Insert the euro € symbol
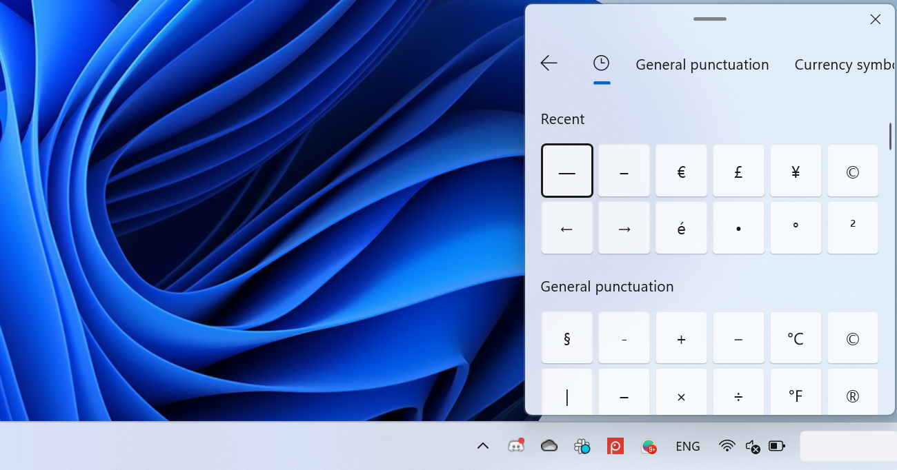Viewport: 897px width, 470px height. coord(682,171)
